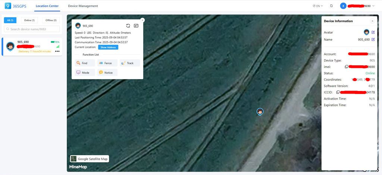
Task: Filter devices by Offline (0)
Action: point(51,20)
